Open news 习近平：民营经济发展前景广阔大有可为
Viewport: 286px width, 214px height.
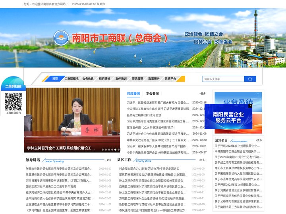(x=158, y=103)
